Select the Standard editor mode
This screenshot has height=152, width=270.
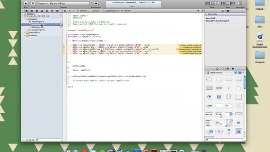pyautogui.click(x=208, y=3)
